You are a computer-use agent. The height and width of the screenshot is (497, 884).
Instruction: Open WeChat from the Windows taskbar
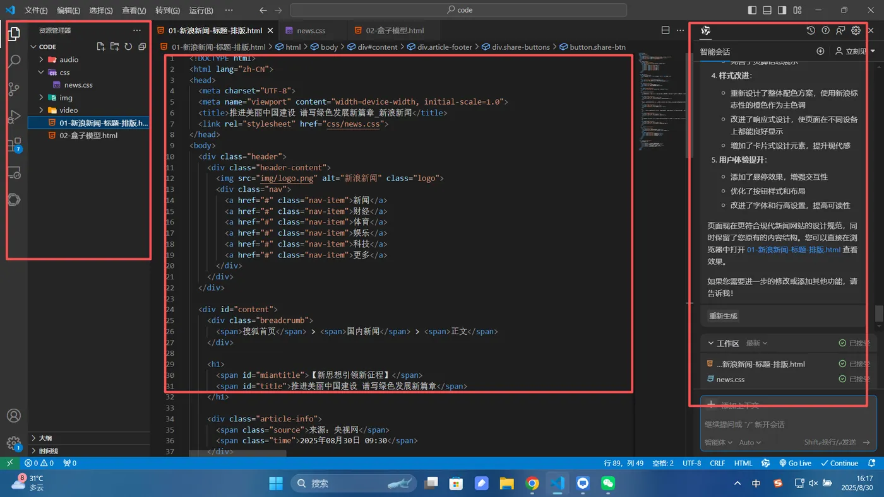tap(608, 484)
